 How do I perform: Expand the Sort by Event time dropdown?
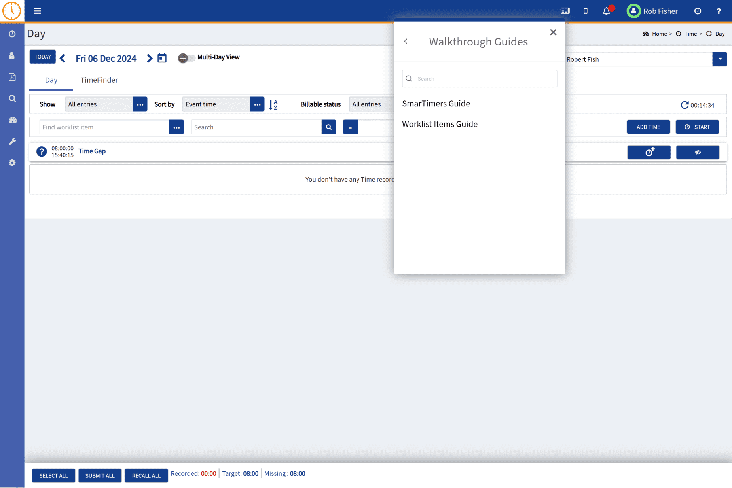pyautogui.click(x=257, y=104)
